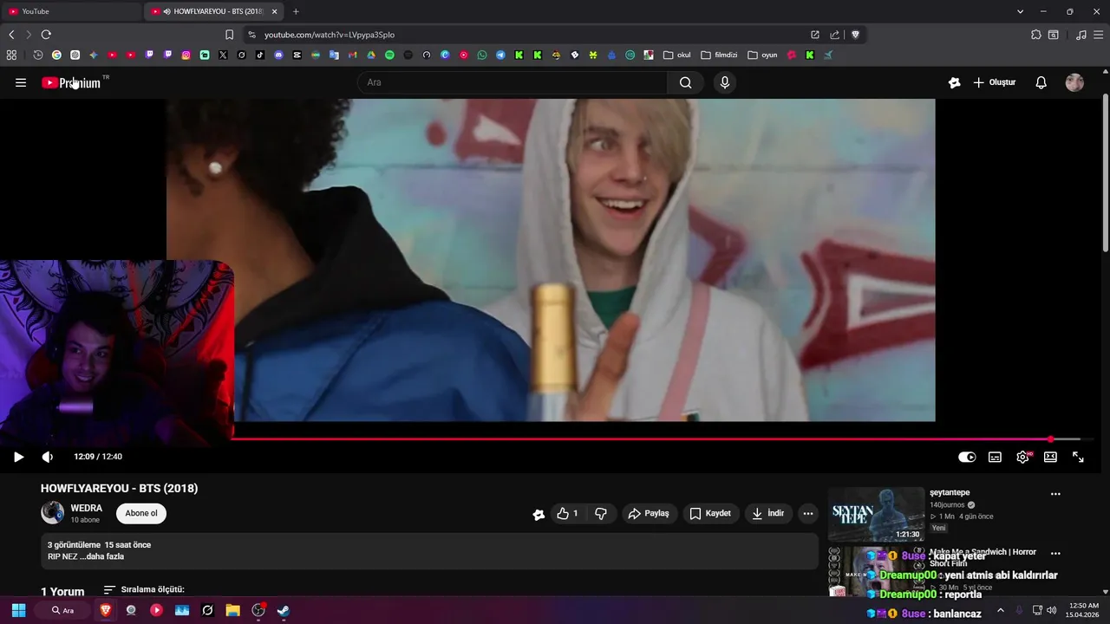The image size is (1110, 624).
Task: Subscribe with Abone ol button
Action: tap(141, 513)
